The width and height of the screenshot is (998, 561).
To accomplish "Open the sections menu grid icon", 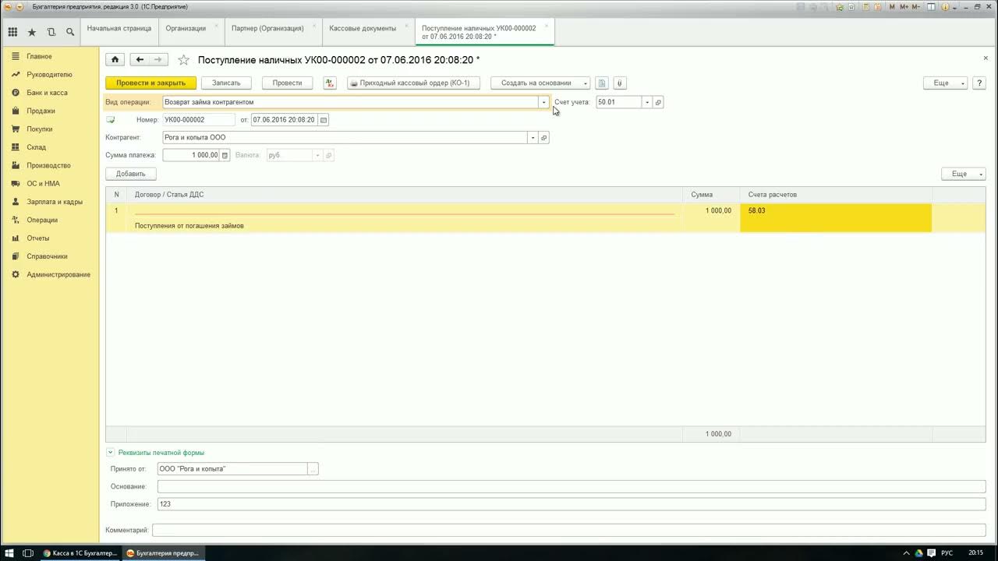I will pos(12,32).
